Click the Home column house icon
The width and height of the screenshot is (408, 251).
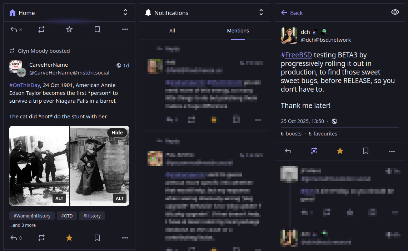tap(13, 13)
